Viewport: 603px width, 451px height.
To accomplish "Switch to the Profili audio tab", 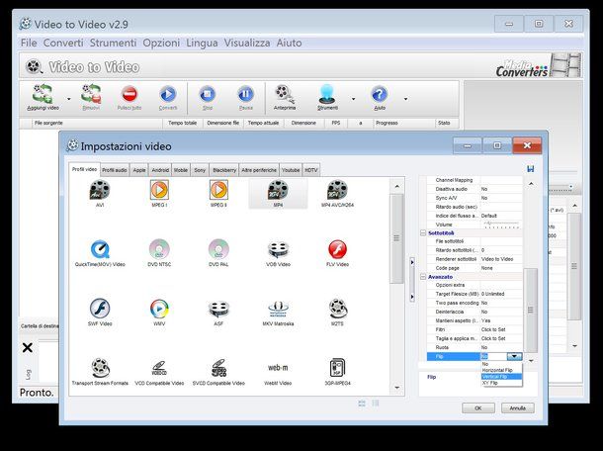I will (115, 170).
